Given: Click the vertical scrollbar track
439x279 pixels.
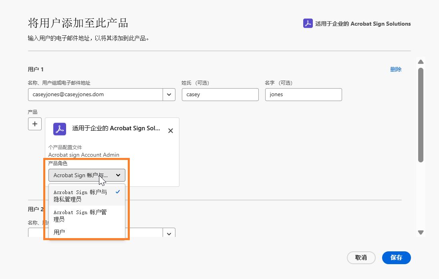Looking at the screenshot, I should pos(421,120).
